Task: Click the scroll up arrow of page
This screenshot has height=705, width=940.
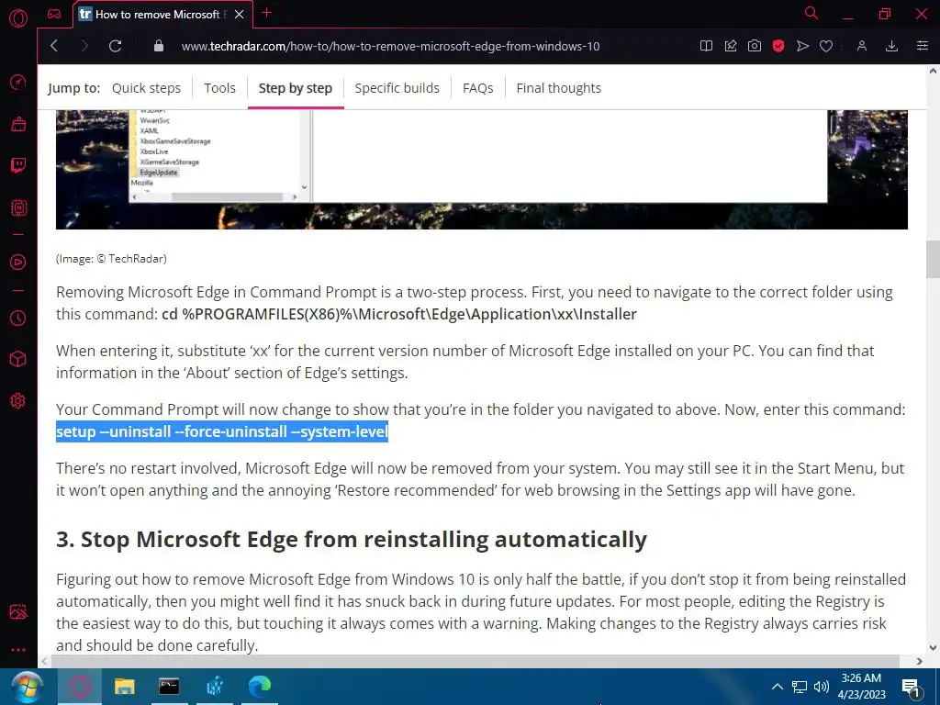Action: (x=933, y=72)
